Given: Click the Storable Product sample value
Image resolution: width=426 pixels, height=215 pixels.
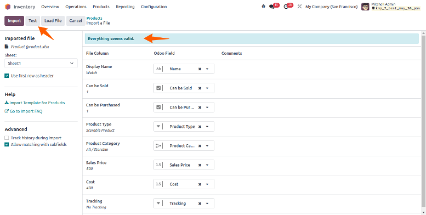Looking at the screenshot, I should (100, 130).
